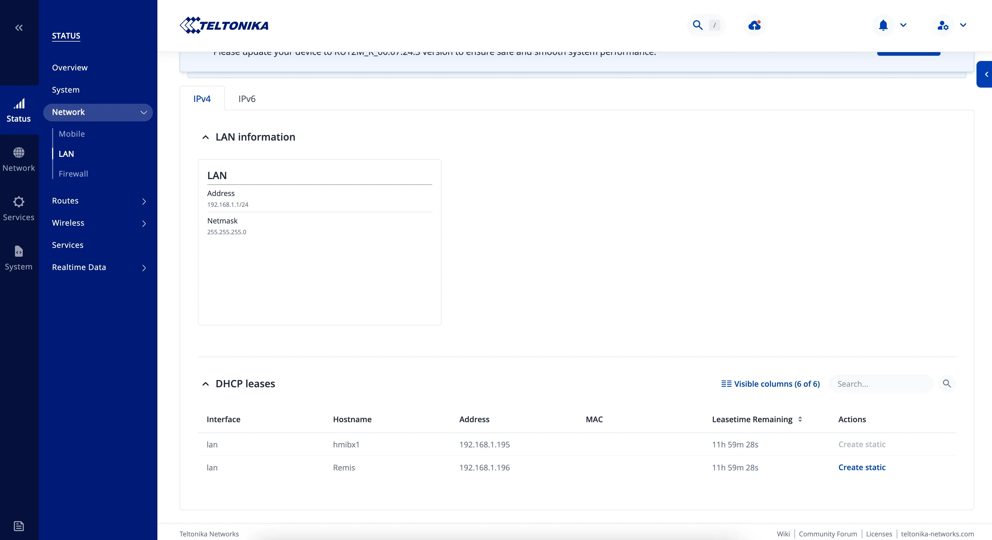Image resolution: width=992 pixels, height=540 pixels.
Task: Open the header search magnifier
Action: click(x=698, y=26)
